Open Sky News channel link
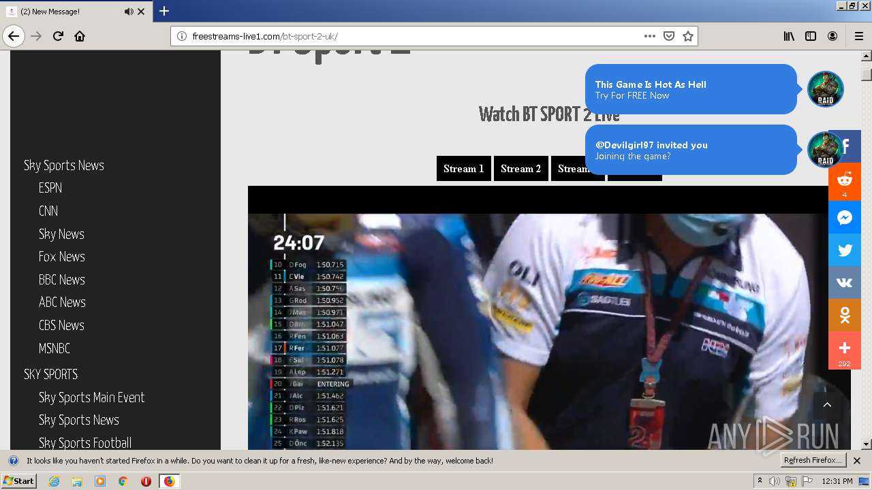872x490 pixels. (61, 234)
